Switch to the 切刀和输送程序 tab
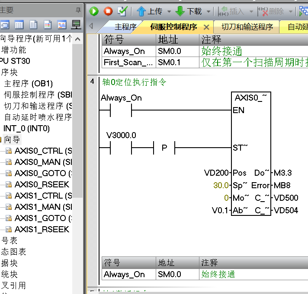 pyautogui.click(x=247, y=27)
